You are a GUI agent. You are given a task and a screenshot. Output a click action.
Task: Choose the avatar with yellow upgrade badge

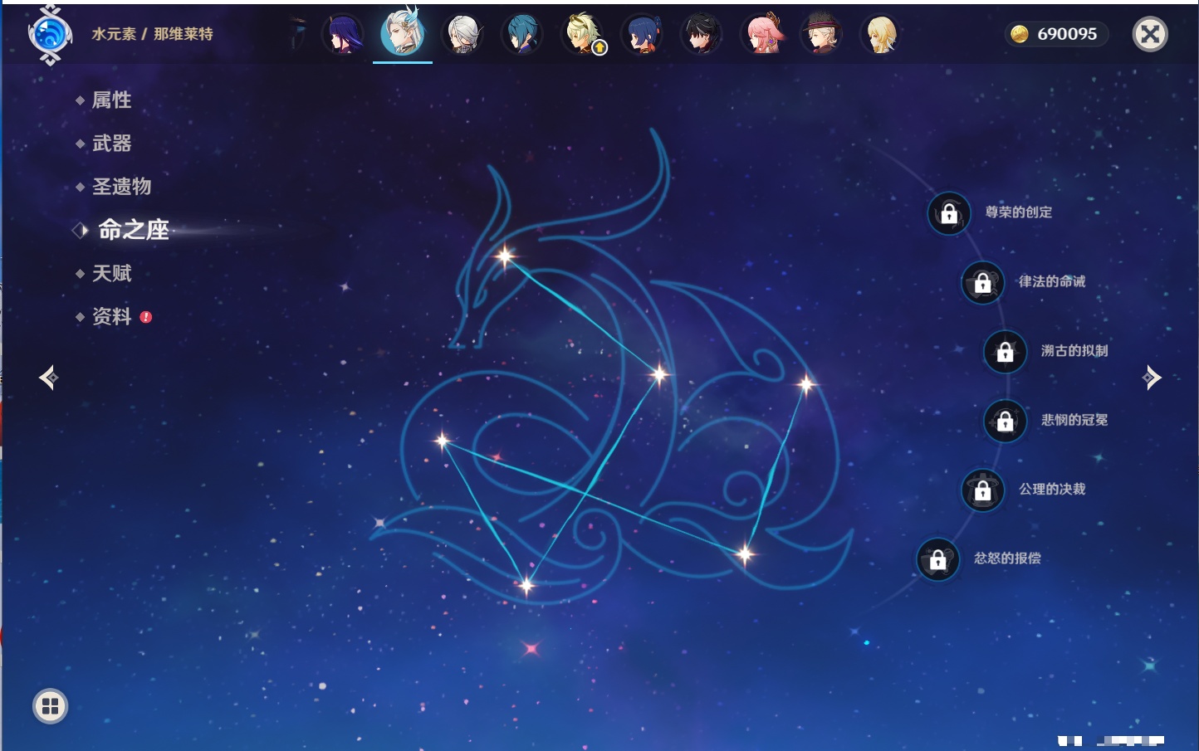[x=582, y=35]
